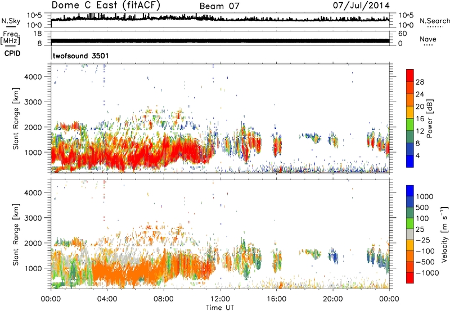Click the date '07/Jul/2014'
The image size is (450, 311).
coord(361,6)
